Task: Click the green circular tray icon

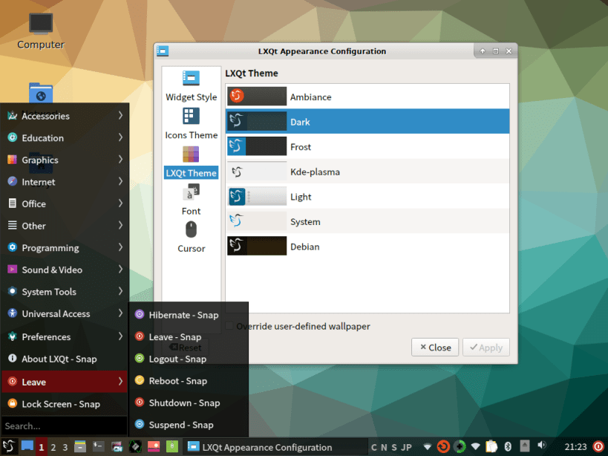Action: click(460, 446)
